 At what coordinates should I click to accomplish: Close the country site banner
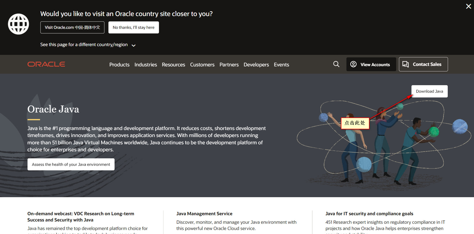pos(468,6)
